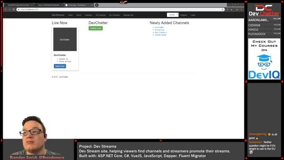Close the Home page - DevStreams tab
Image resolution: width=284 pixels, height=160 pixels.
click(92, 5)
